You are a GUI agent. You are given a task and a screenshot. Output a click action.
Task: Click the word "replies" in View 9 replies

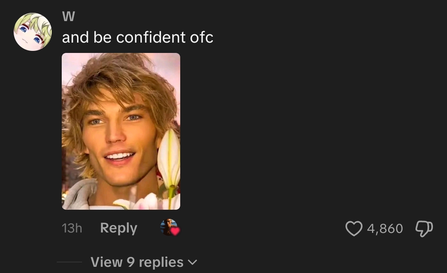pos(161,263)
